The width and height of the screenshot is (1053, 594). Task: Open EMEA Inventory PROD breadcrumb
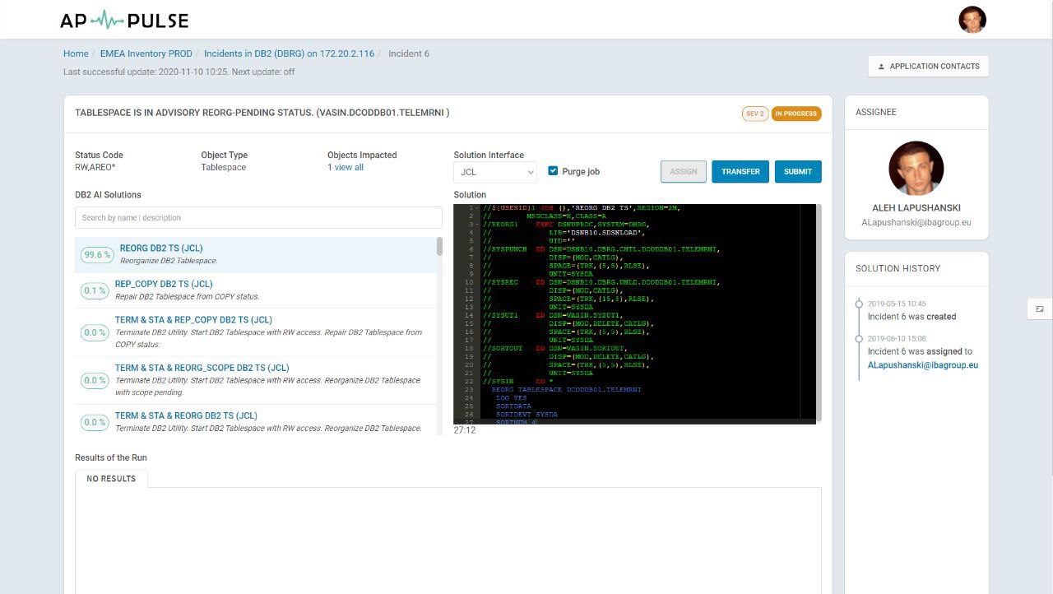coord(146,53)
